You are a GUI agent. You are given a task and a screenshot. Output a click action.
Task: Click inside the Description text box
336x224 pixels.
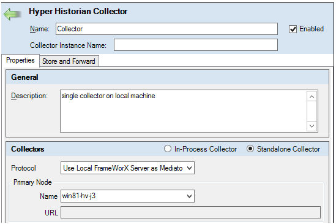(183, 111)
